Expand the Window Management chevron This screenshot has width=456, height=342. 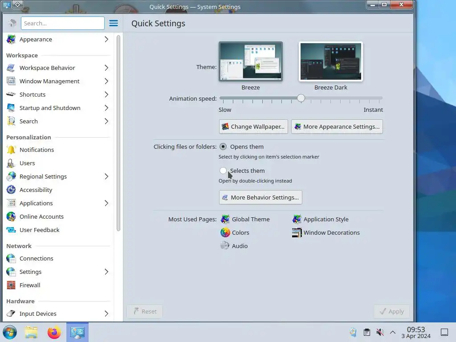point(106,81)
